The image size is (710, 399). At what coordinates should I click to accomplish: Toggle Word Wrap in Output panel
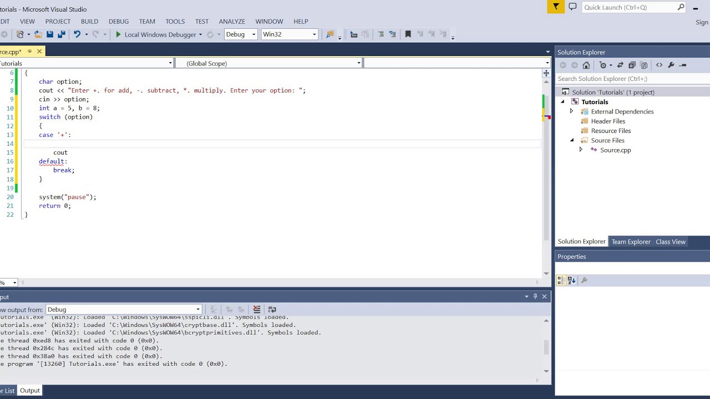(272, 309)
